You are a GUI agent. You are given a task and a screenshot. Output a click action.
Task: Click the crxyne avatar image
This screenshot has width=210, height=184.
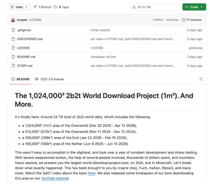(13, 20)
